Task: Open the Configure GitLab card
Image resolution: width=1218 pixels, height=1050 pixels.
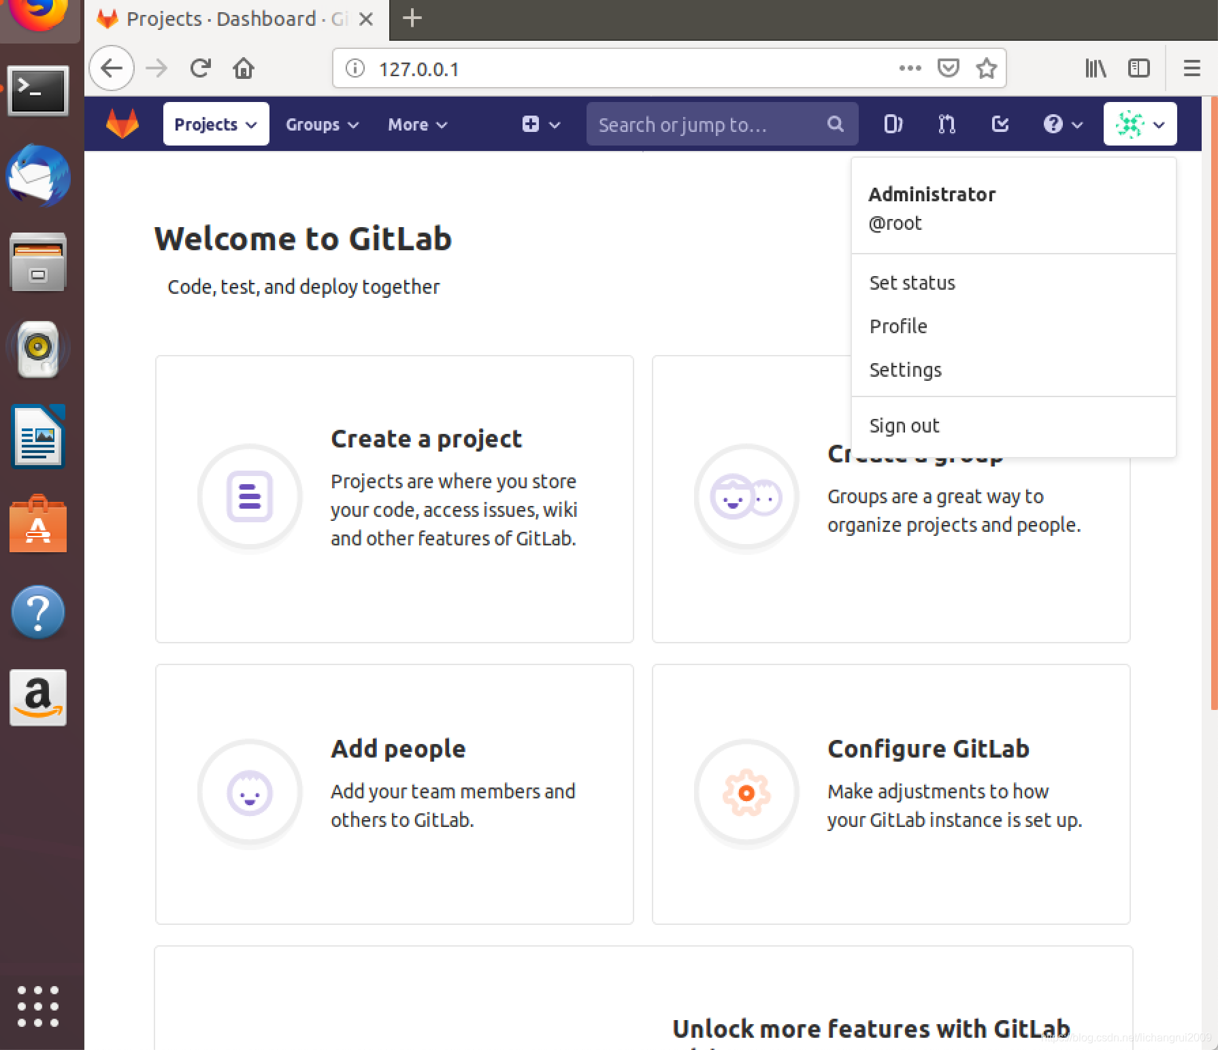Action: 891,794
